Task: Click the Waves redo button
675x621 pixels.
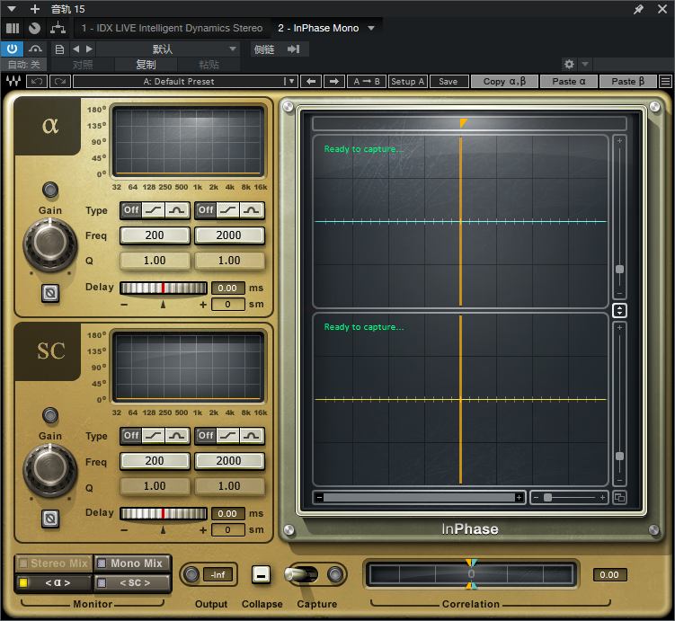Action: coord(60,82)
